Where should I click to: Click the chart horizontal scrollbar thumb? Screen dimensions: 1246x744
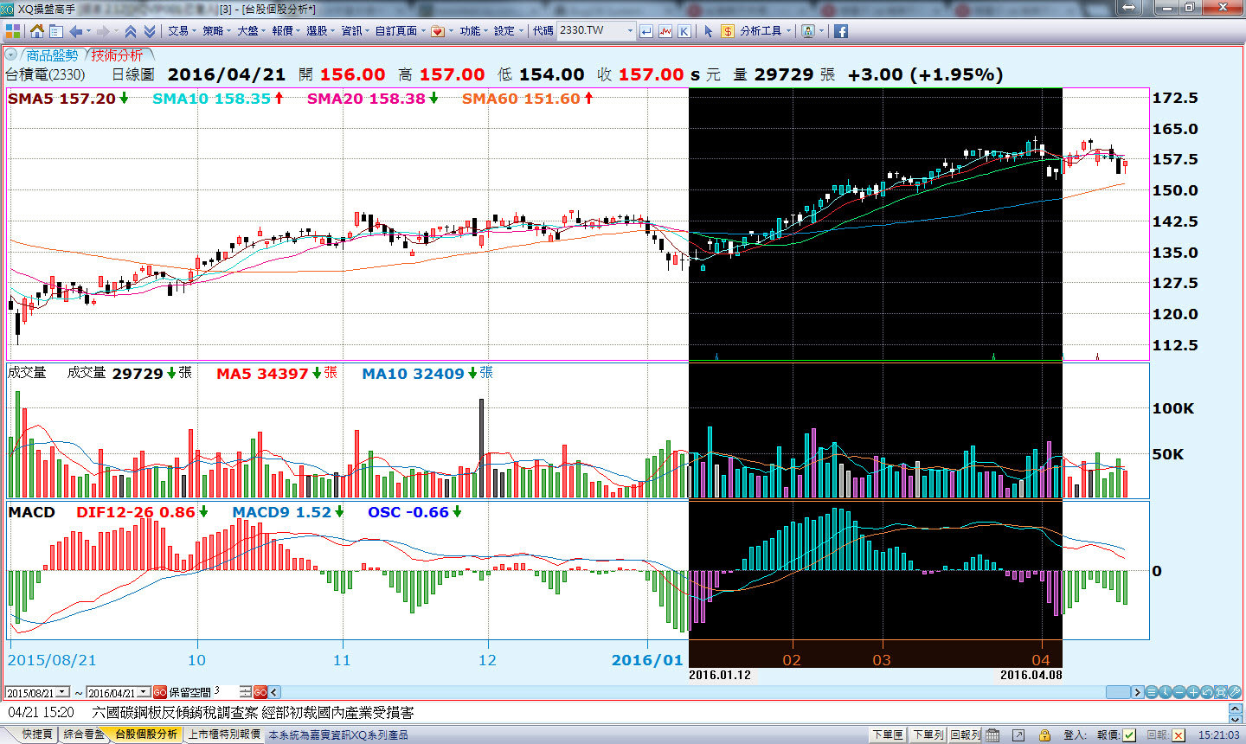pos(1118,692)
